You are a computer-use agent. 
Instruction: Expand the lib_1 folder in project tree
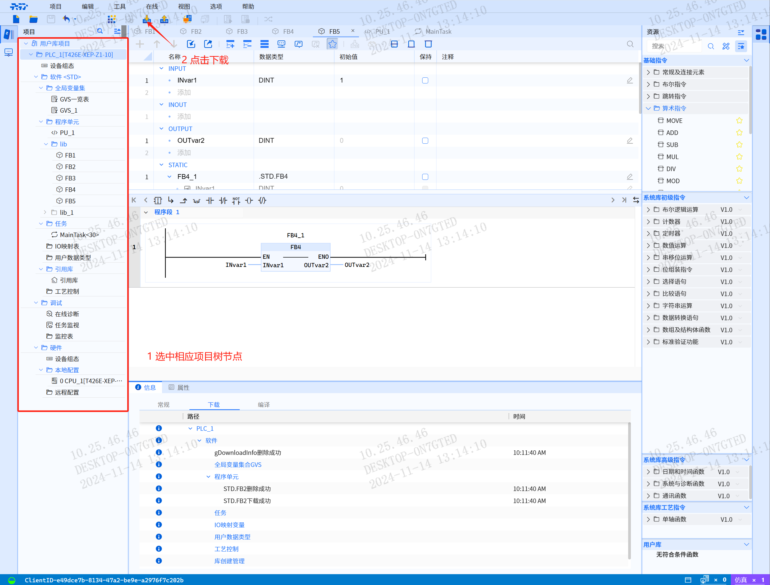[45, 212]
